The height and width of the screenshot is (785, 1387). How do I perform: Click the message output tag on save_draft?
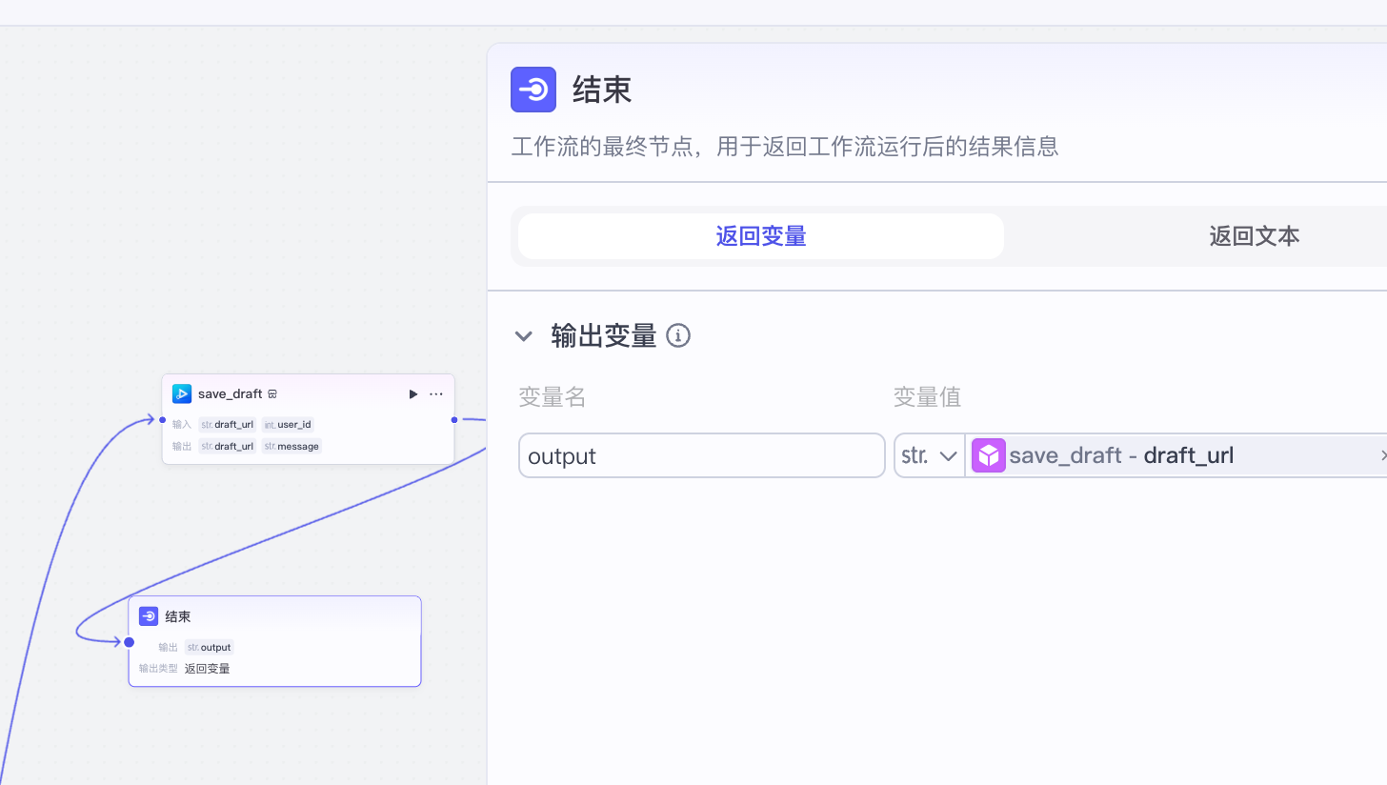tap(291, 446)
